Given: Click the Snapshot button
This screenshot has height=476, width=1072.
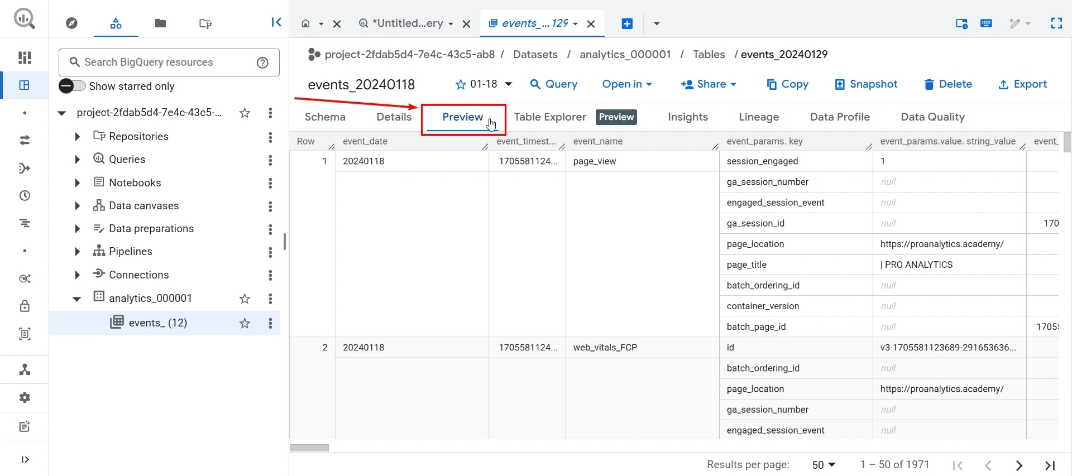Looking at the screenshot, I should click(866, 84).
